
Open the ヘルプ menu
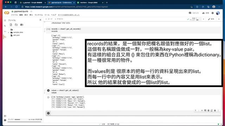(53, 15)
